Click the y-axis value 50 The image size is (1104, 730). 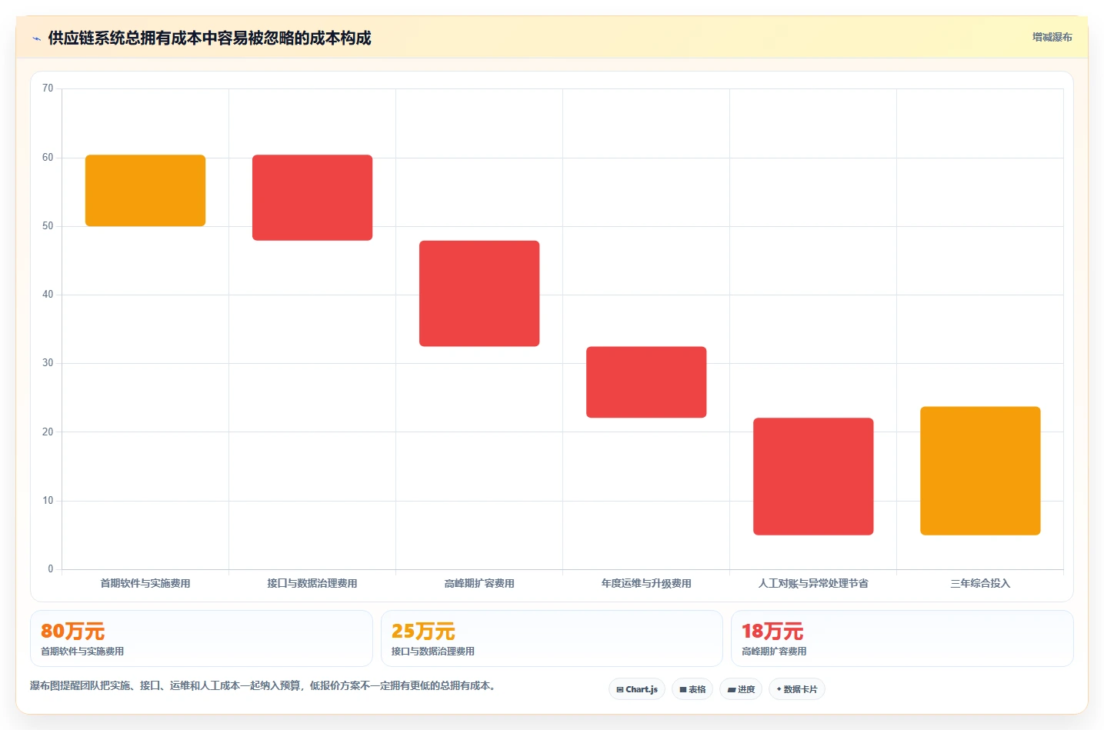(48, 226)
